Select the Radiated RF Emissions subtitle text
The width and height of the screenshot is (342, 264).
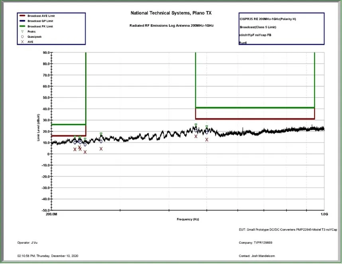click(x=171, y=25)
